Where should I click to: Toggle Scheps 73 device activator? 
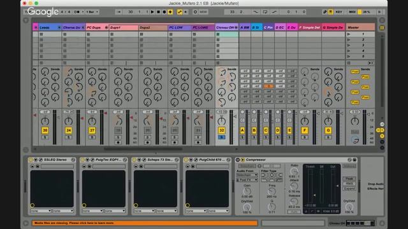tap(135, 160)
